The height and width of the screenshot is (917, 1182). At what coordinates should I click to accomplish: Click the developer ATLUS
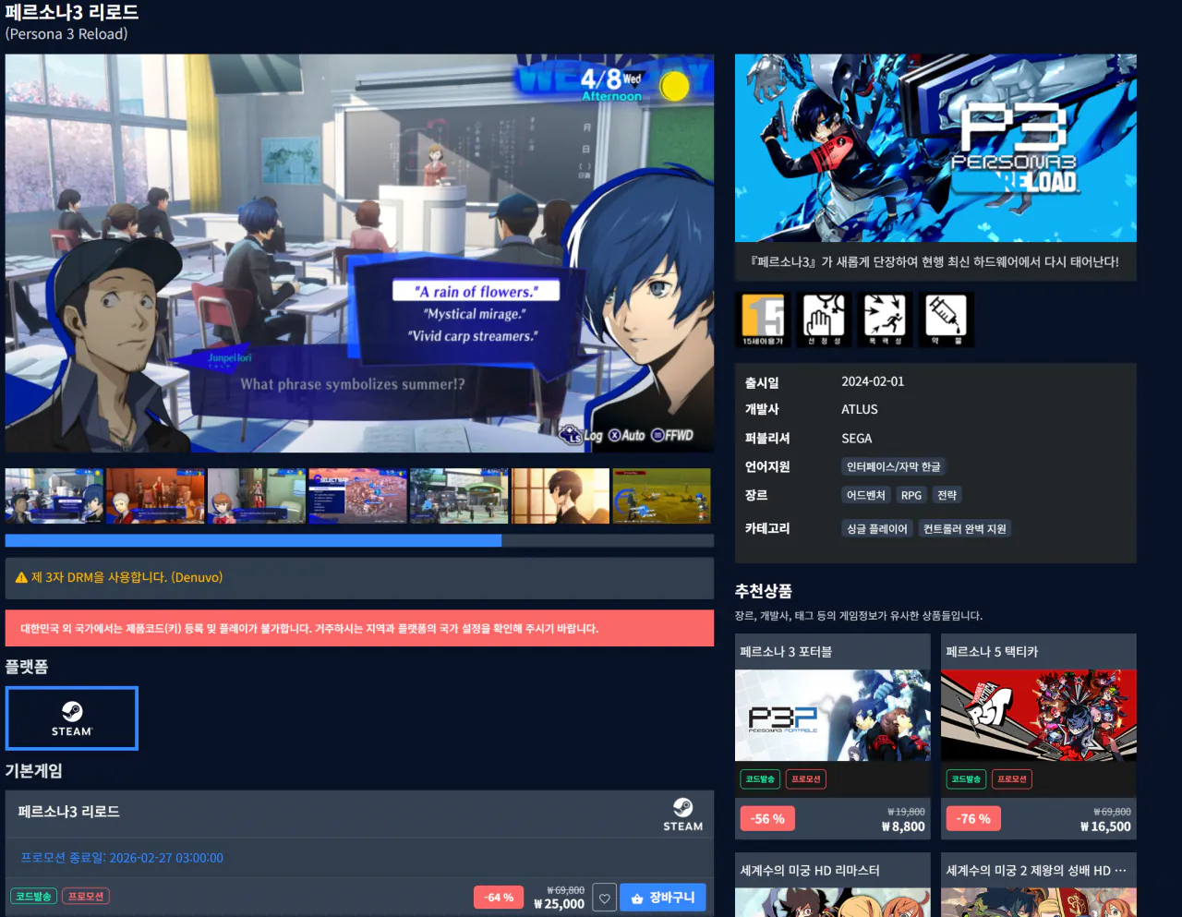pyautogui.click(x=860, y=409)
